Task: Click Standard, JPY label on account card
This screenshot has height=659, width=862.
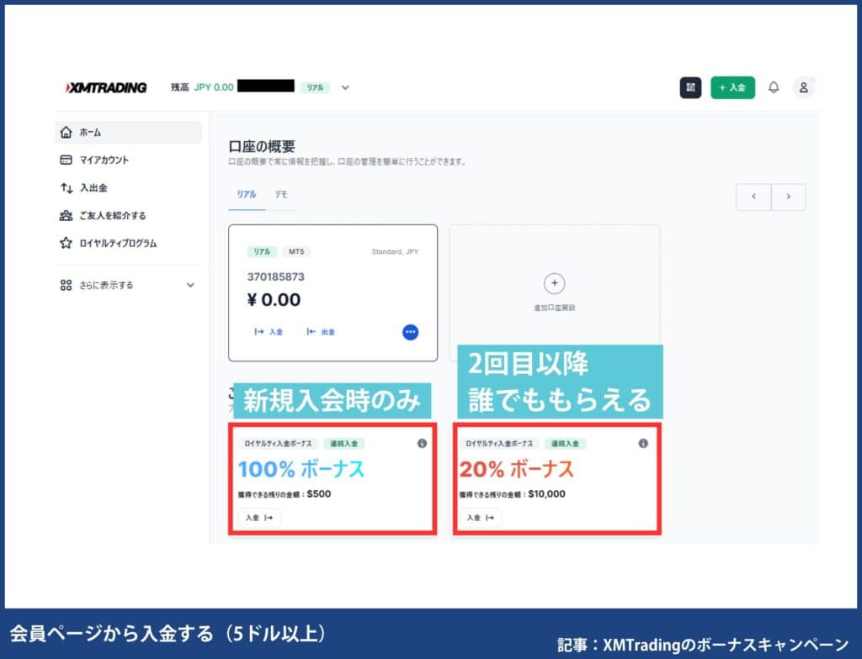Action: coord(395,251)
